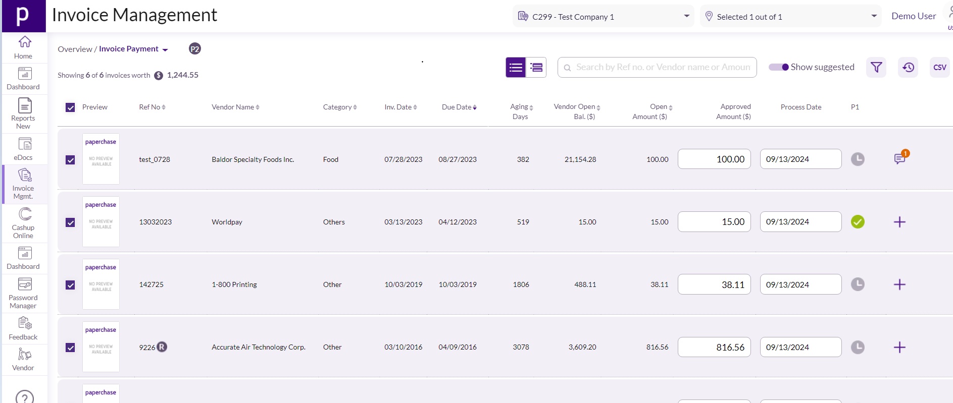This screenshot has height=403, width=953.
Task: Deselect the Accurate Air Technology invoice
Action: [x=70, y=348]
